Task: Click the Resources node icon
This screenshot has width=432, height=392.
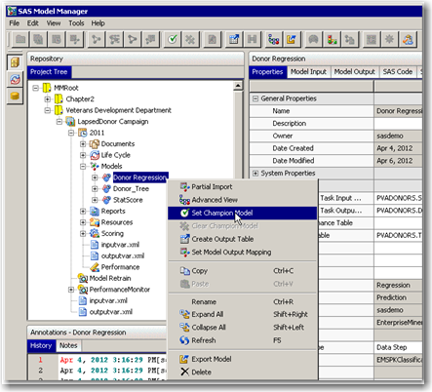Action: pyautogui.click(x=95, y=222)
